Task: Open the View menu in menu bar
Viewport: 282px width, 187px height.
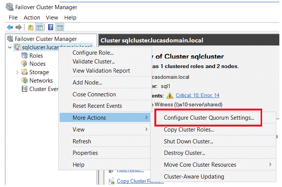Action: (52, 18)
